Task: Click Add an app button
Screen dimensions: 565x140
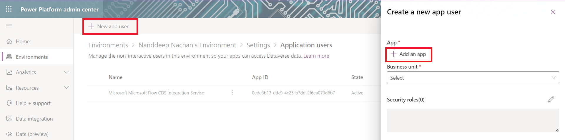Action: pos(408,54)
